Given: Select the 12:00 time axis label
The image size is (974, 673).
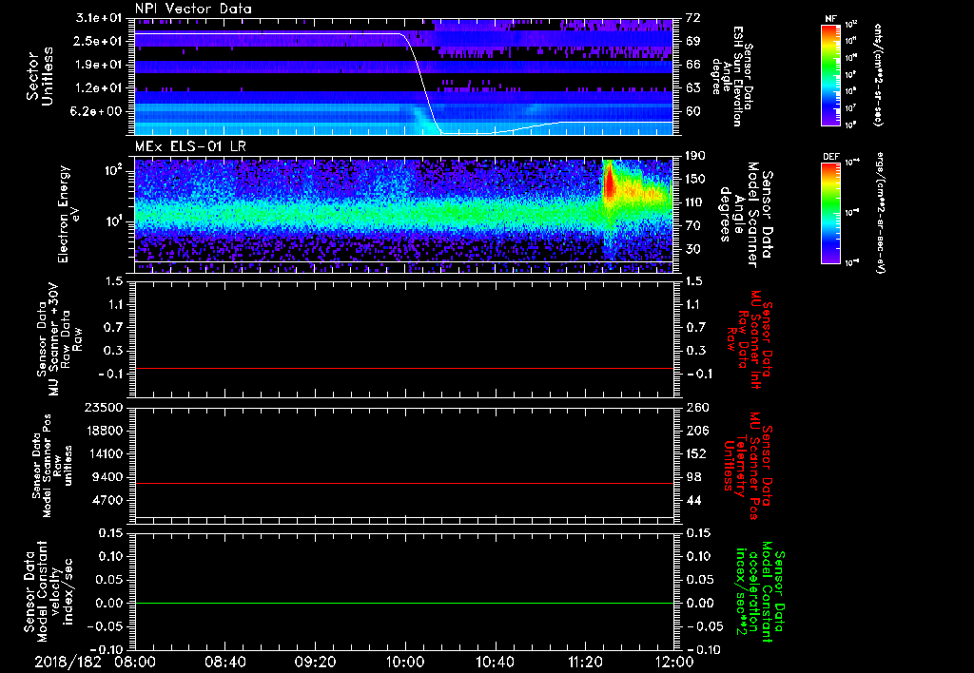Looking at the screenshot, I should pyautogui.click(x=672, y=661).
